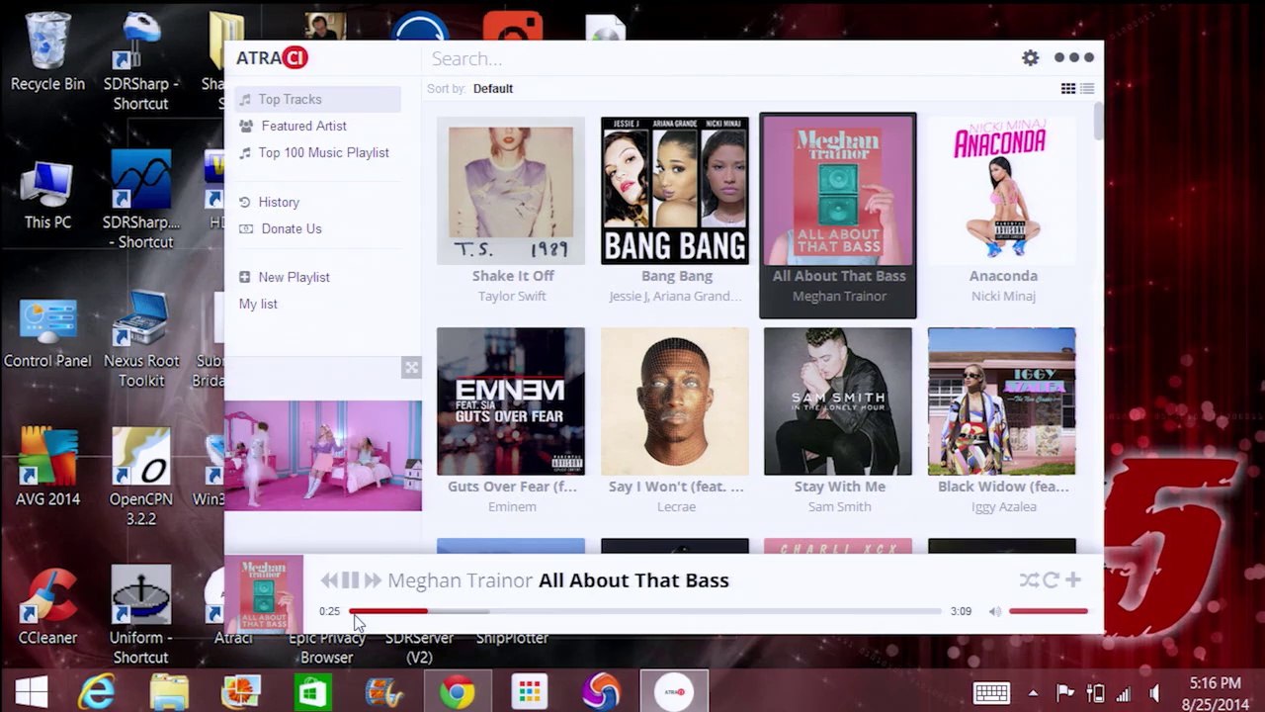Skip to the previous track in the player
This screenshot has width=1265, height=712.
328,580
